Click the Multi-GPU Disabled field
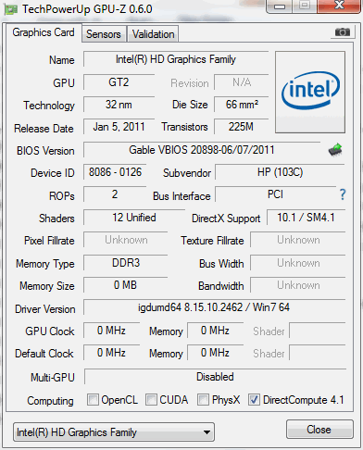Image resolution: width=363 pixels, height=450 pixels. (x=215, y=377)
